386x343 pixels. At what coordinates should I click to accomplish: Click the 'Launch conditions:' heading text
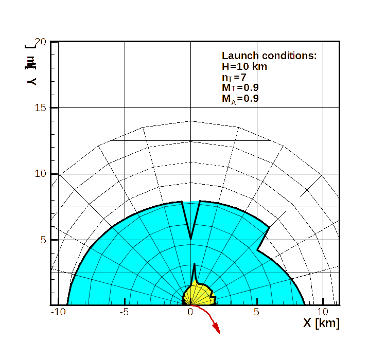pos(269,56)
